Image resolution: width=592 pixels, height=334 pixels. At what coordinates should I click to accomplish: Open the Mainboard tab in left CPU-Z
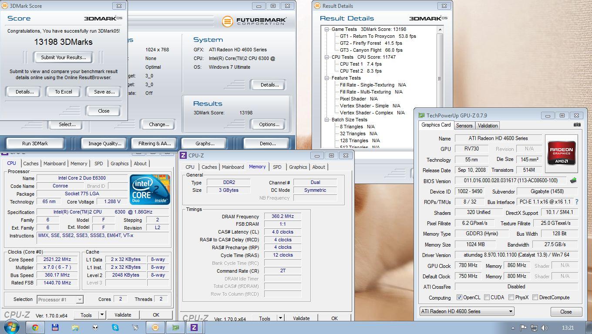point(54,164)
